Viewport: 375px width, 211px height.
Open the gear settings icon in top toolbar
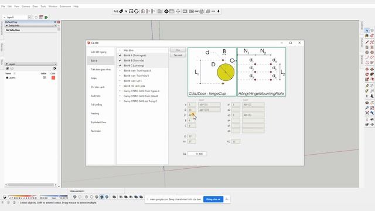tap(166, 11)
